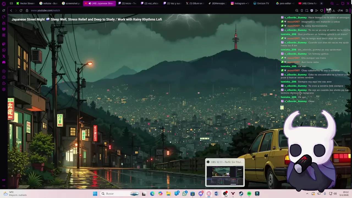352x198 pixels.
Task: Switch to the Onrizon TV tab
Action: pyautogui.click(x=262, y=3)
